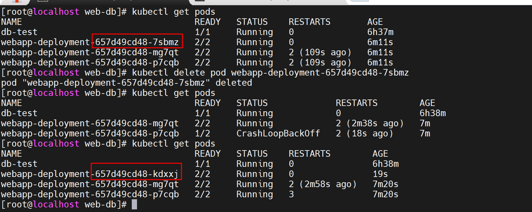The height and width of the screenshot is (212, 532).
Task: Click the first restart info 2 (109s ago)
Action: 320,52
